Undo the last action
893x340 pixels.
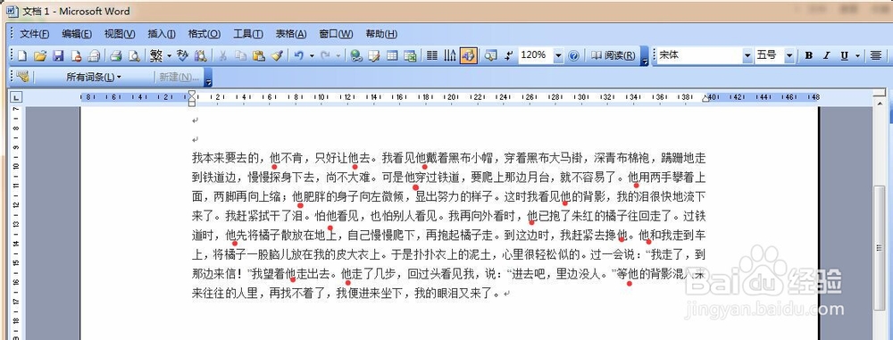coord(299,56)
